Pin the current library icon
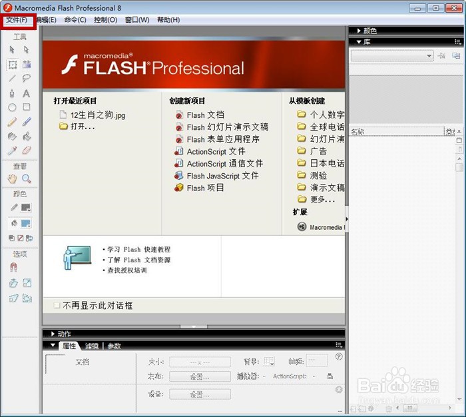466x417 pixels. pos(441,55)
